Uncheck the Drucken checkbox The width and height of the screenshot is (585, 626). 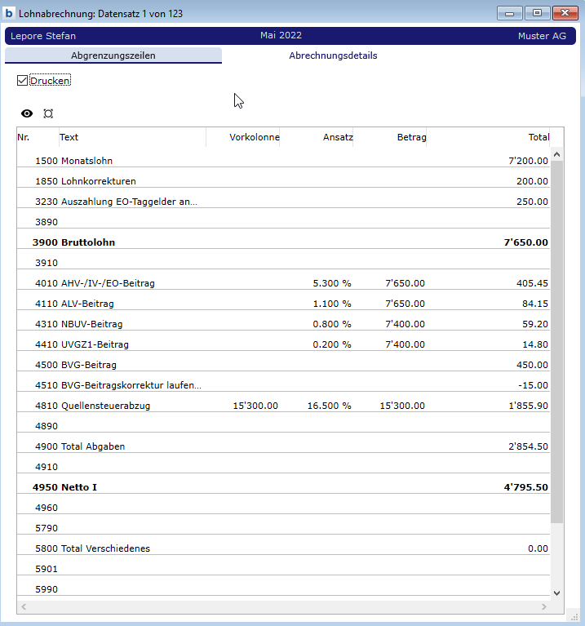(x=22, y=81)
